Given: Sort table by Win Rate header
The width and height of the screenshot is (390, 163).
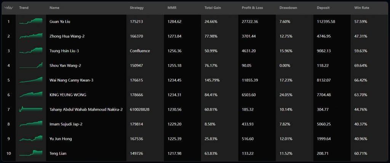Looking at the screenshot, I should coord(361,8).
